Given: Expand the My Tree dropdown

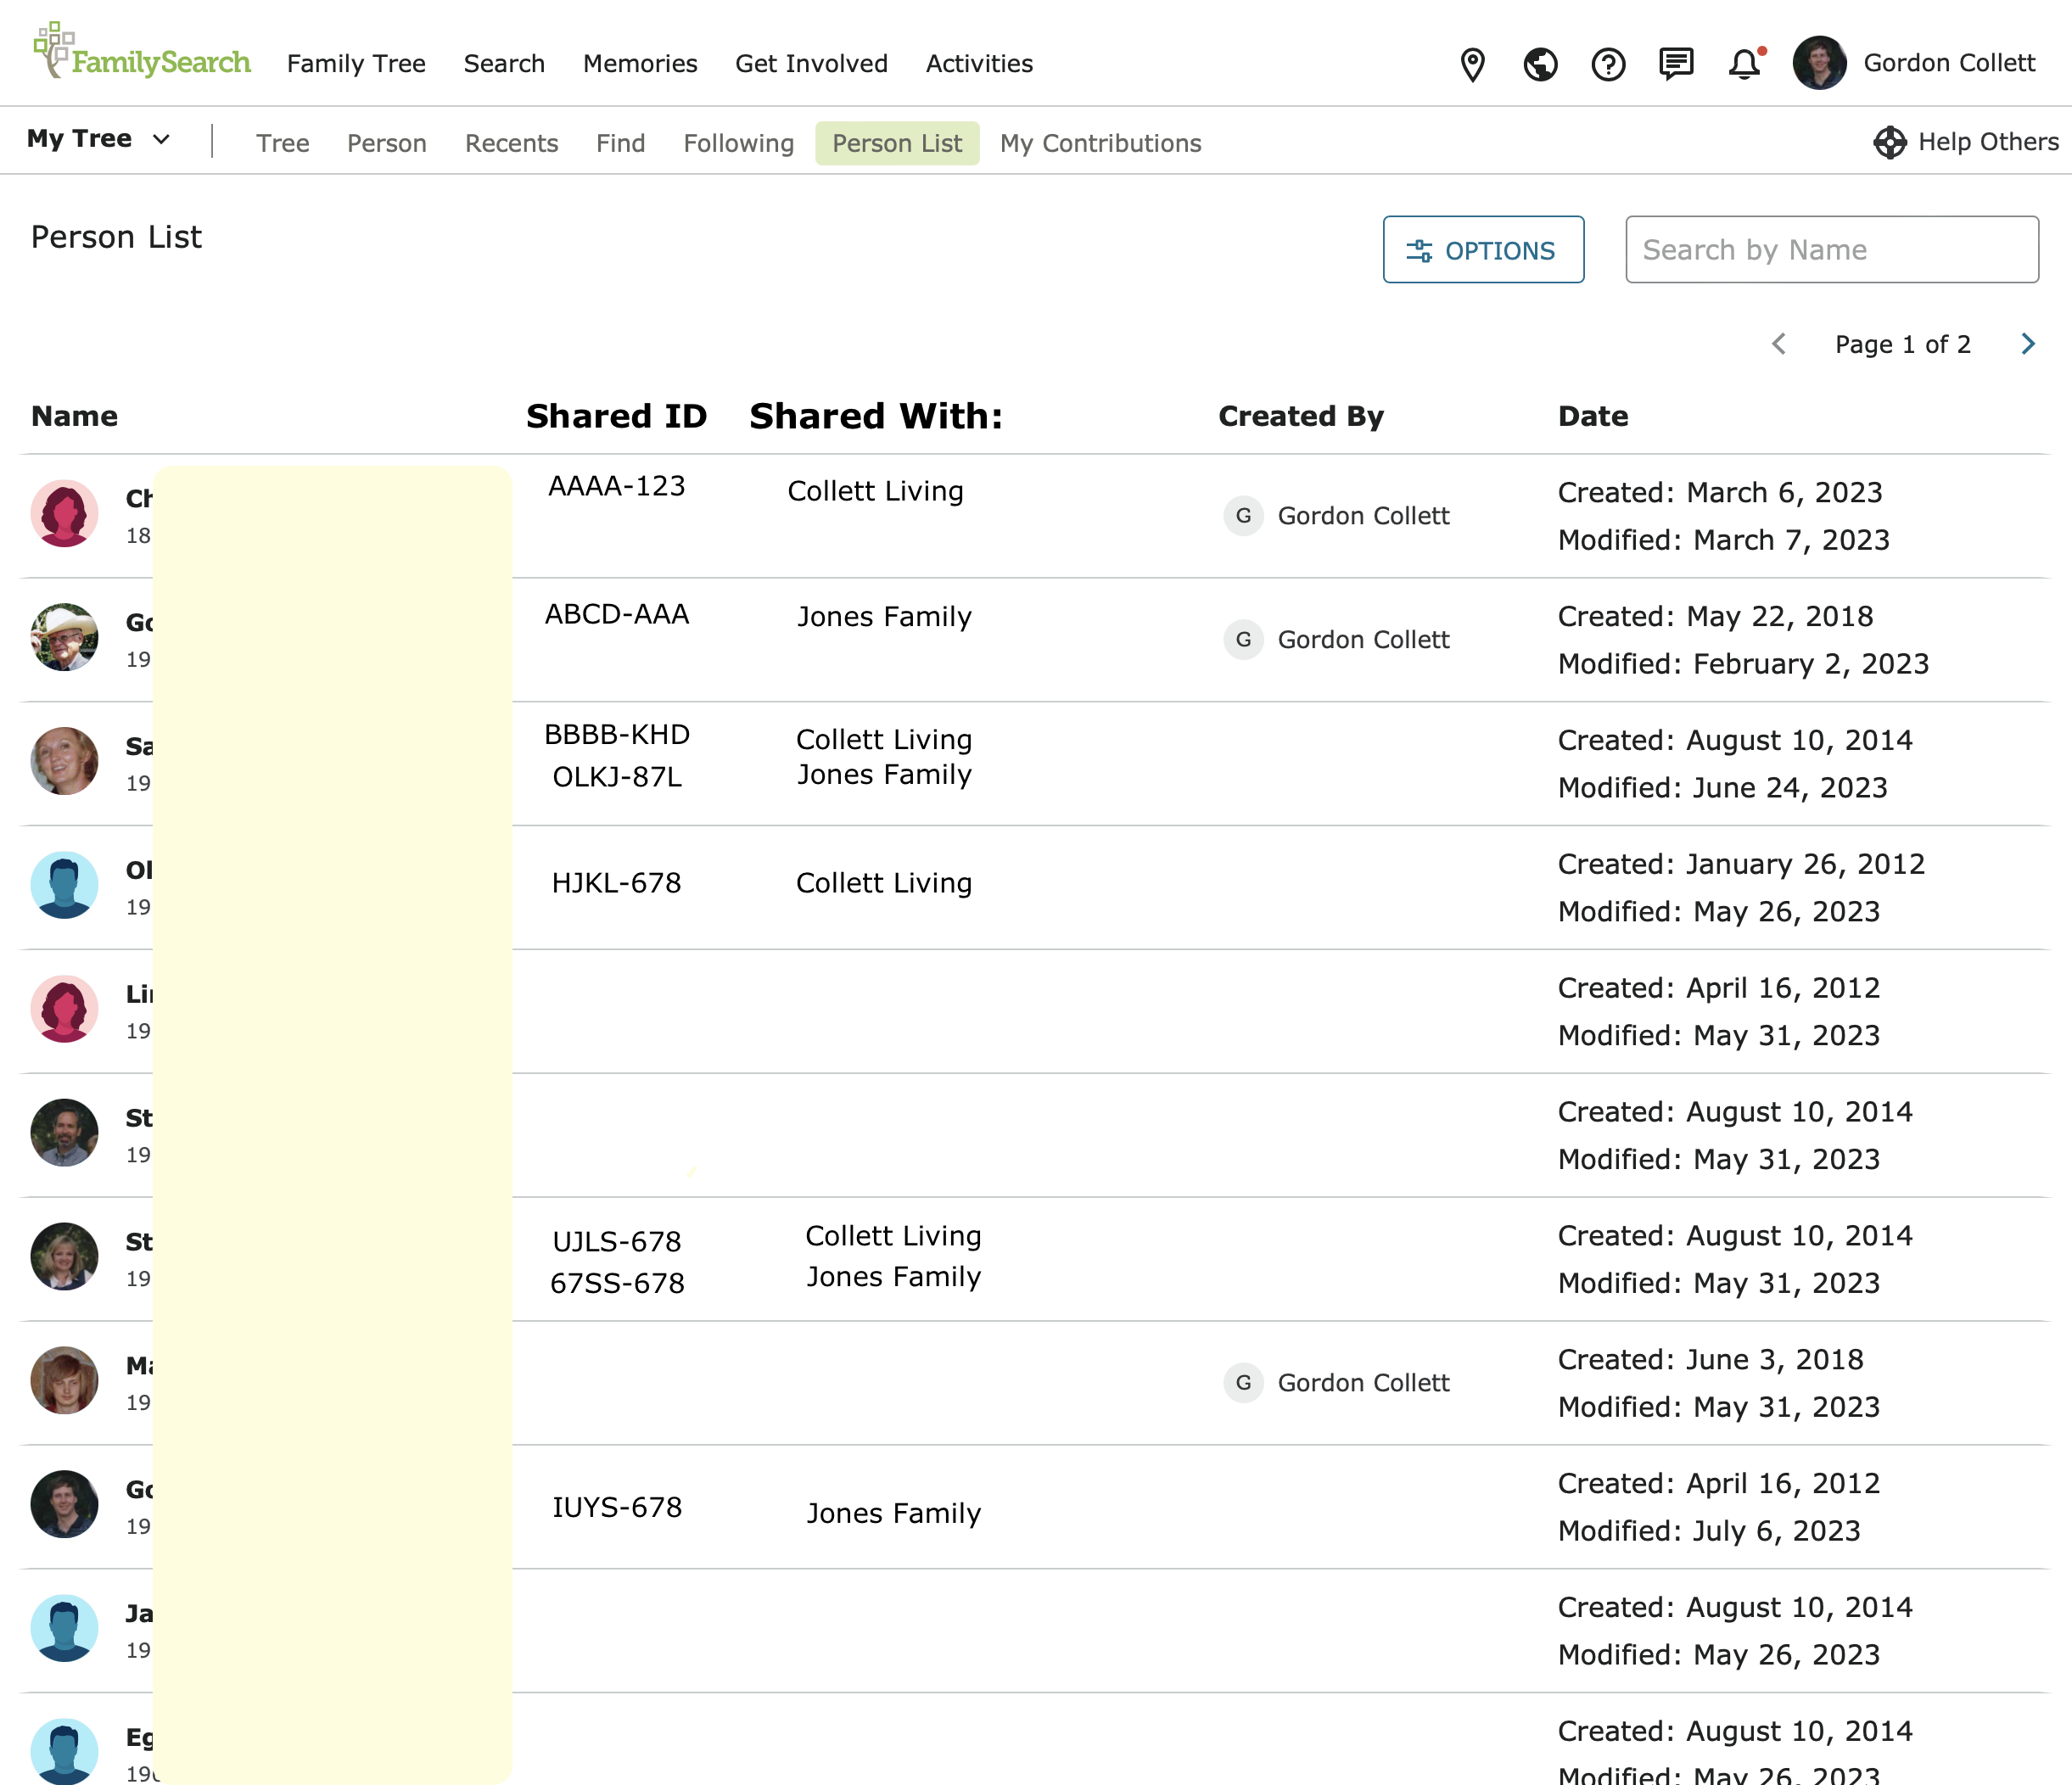Looking at the screenshot, I should [98, 139].
